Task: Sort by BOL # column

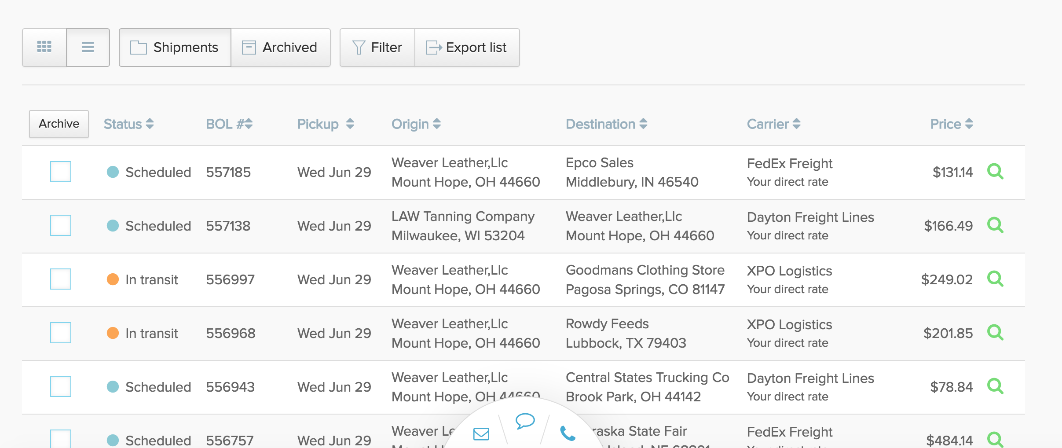Action: [229, 124]
